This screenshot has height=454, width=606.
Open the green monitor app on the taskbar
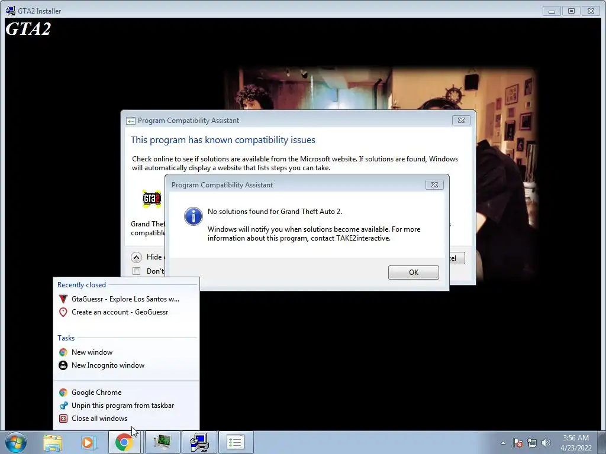point(162,442)
